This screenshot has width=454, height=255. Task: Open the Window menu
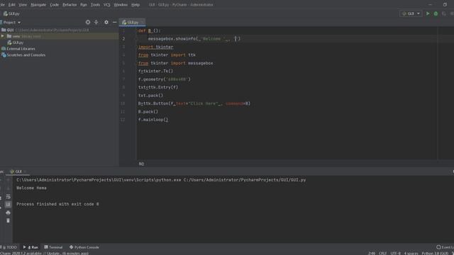[121, 5]
